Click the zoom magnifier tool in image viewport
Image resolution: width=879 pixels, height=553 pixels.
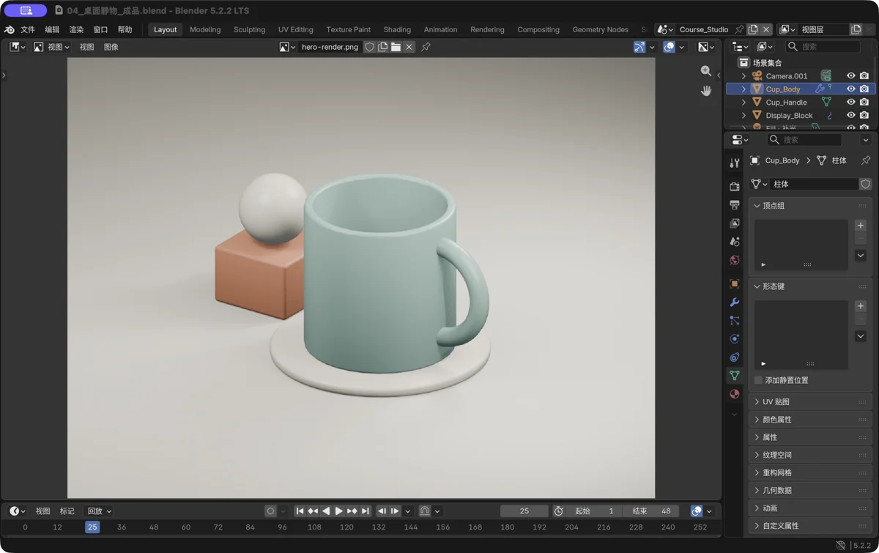[x=706, y=71]
